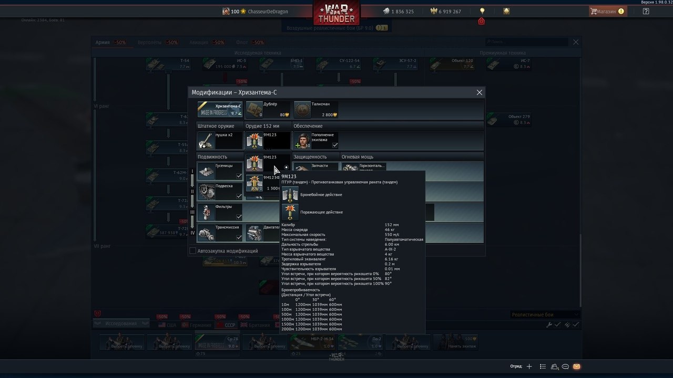
Task: Open the Реалистичные бои mode dropdown
Action: click(x=545, y=314)
